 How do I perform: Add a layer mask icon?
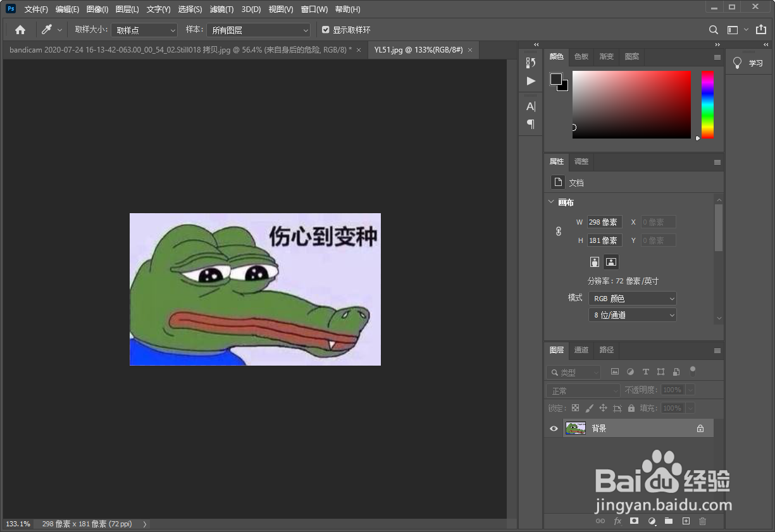tap(634, 521)
